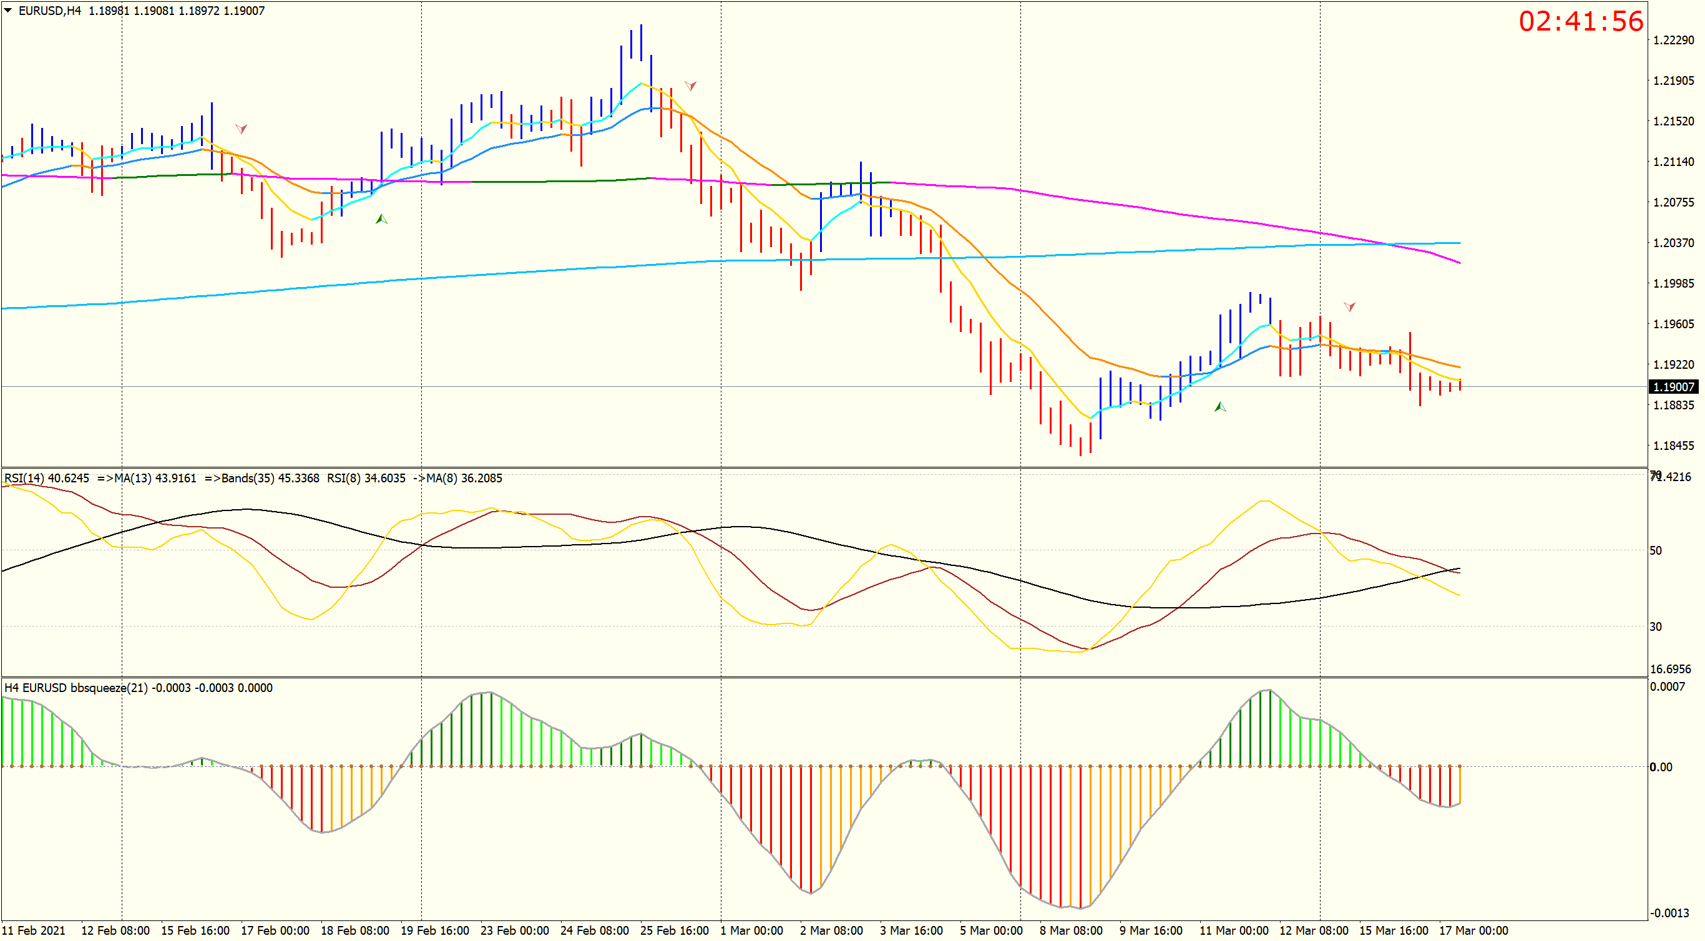
Task: Click the red sell arrow near 15 Feb
Action: click(241, 129)
